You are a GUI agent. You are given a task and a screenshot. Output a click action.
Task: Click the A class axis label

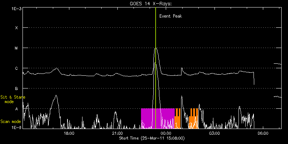click(x=16, y=109)
